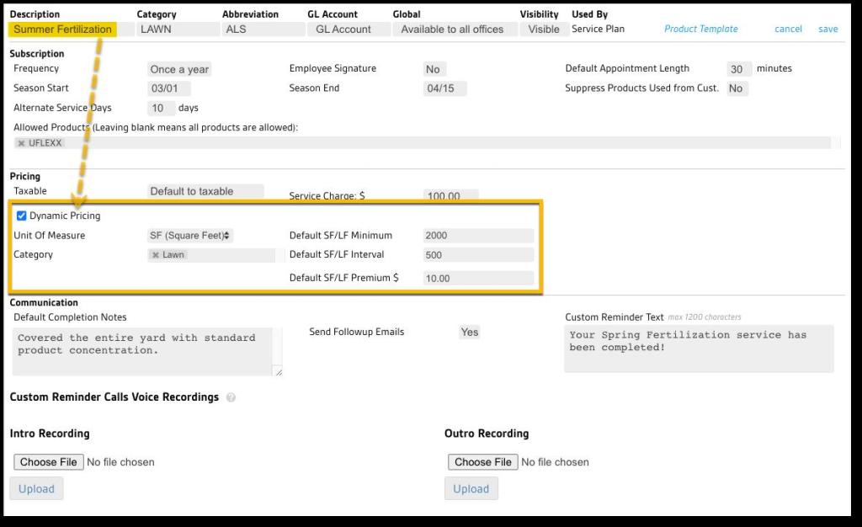Screen dimensions: 862x527
Task: Click help icon beside Voice Recordings heading
Action: coord(231,397)
